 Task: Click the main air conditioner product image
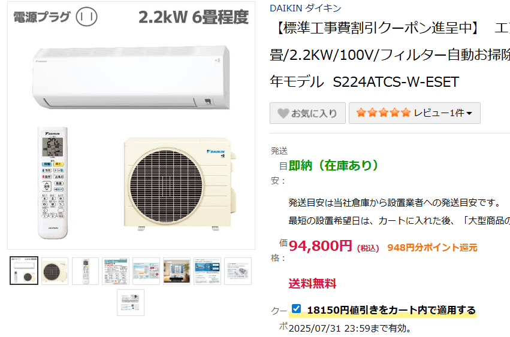[x=131, y=126]
